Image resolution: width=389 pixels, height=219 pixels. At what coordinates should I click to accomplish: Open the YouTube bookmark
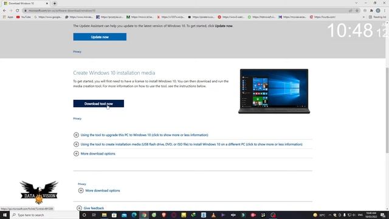tap(24, 17)
